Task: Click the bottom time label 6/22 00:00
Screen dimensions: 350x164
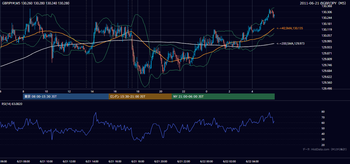Action: (x=206, y=162)
